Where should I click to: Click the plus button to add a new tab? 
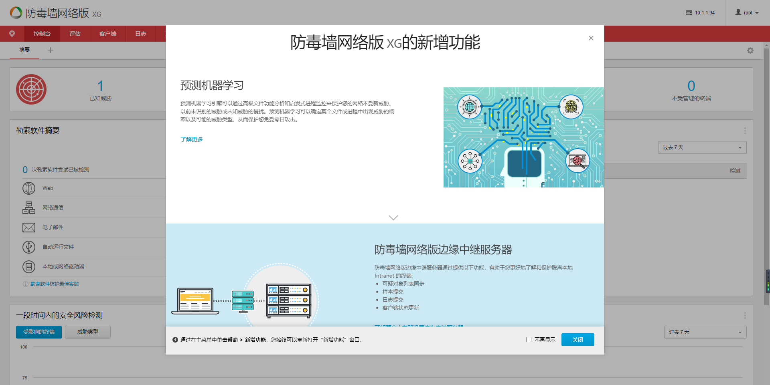tap(51, 50)
